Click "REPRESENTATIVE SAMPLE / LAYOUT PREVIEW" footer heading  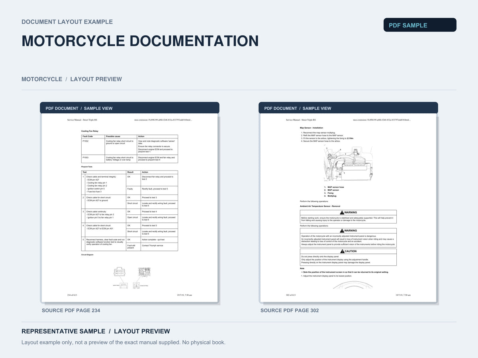tap(96, 331)
